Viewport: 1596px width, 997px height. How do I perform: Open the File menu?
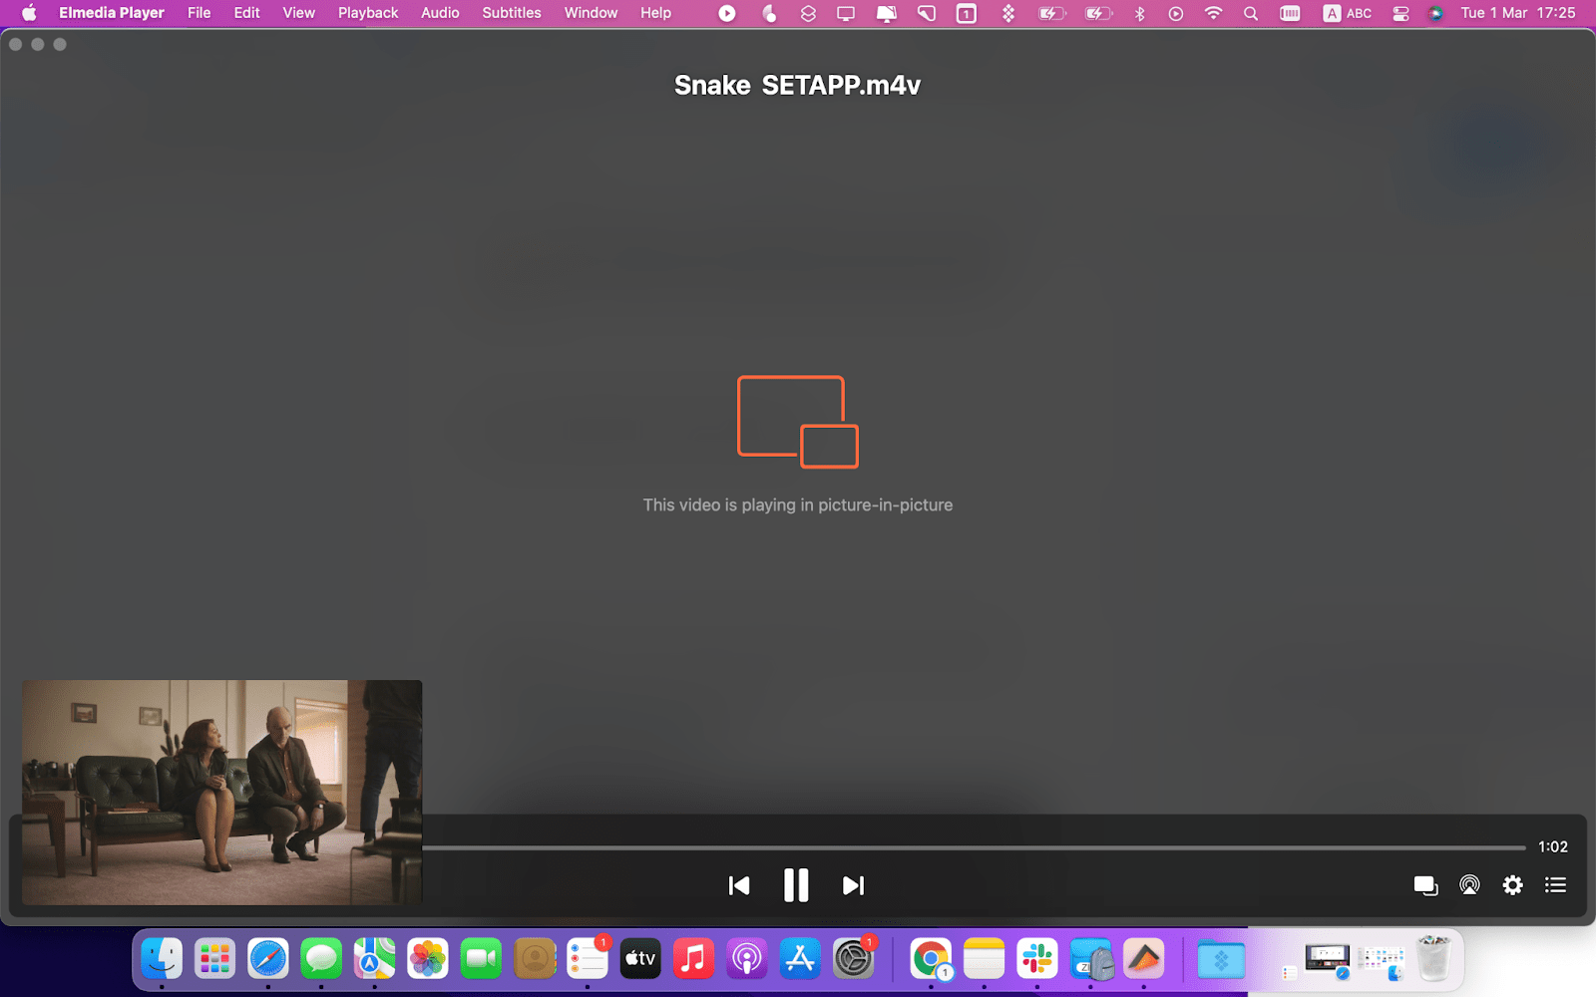(199, 13)
